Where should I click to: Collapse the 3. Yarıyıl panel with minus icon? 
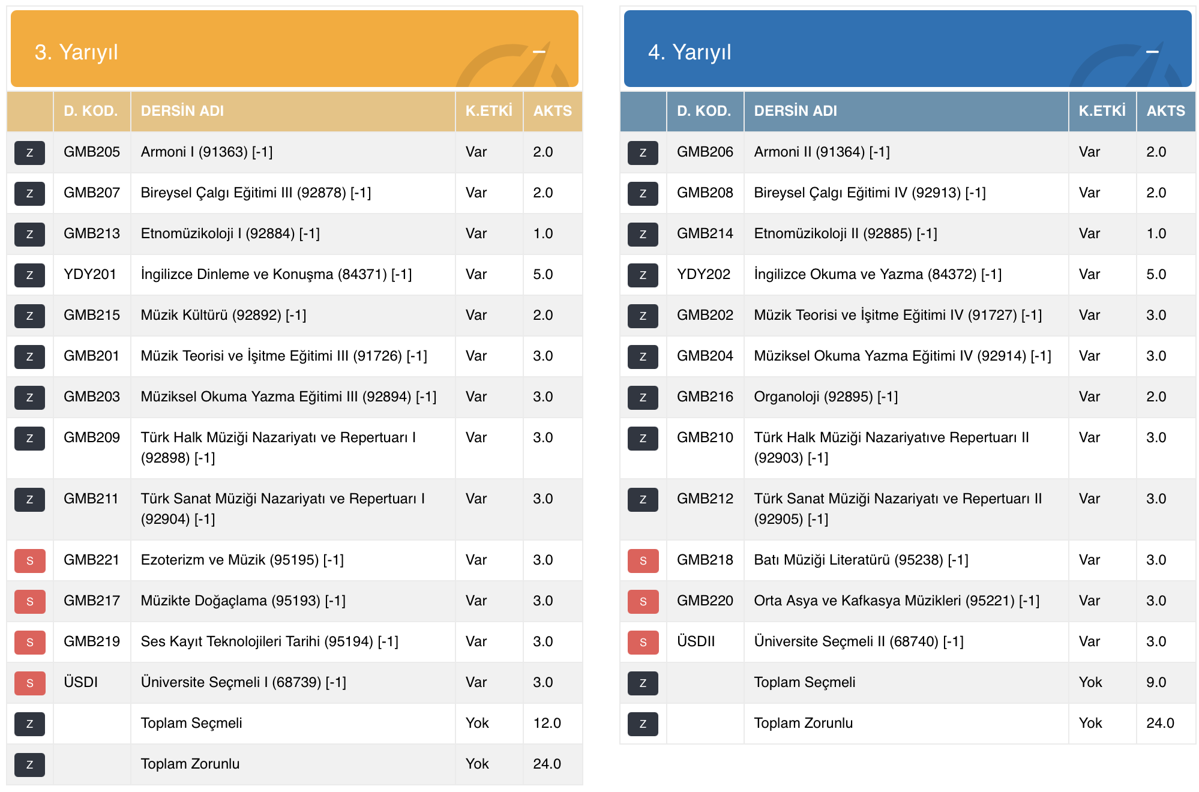tap(539, 52)
